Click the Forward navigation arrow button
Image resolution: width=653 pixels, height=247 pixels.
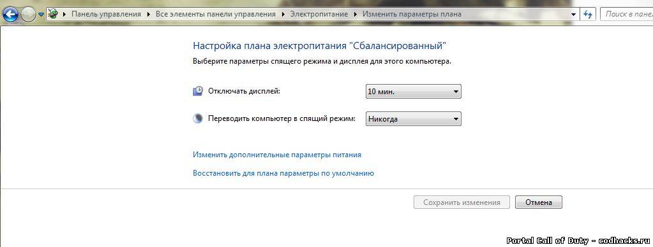[28, 15]
